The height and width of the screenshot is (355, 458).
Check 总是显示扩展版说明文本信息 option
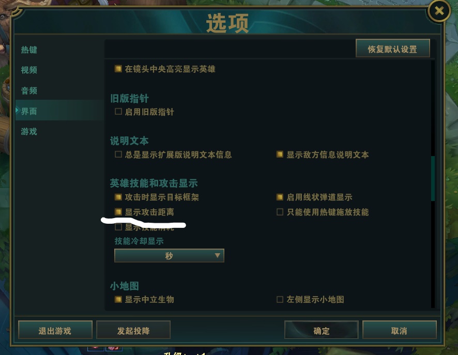[118, 154]
